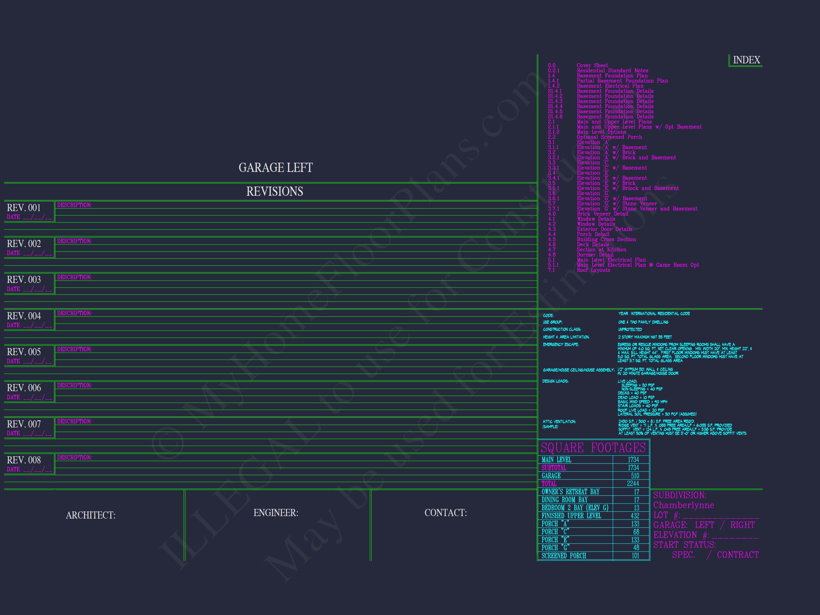Select index entry Exterior Door Details
The height and width of the screenshot is (615, 820).
tap(605, 230)
